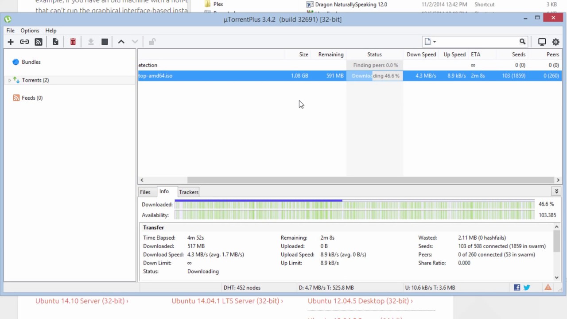567x319 pixels.
Task: Sort by the Peers column header
Action: pos(545,54)
